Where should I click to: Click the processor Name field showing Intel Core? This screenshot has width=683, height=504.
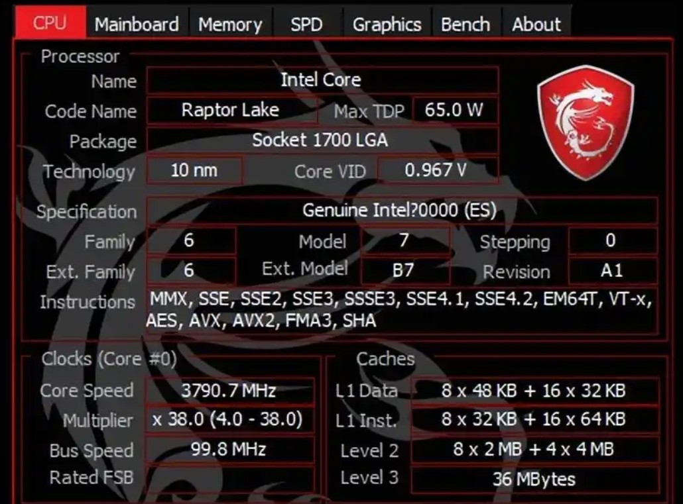[x=322, y=79]
